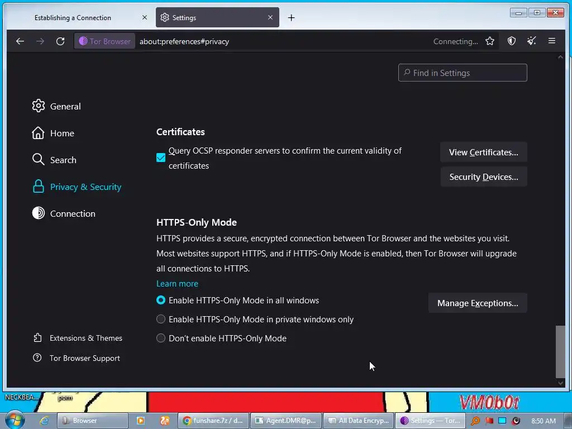This screenshot has height=429, width=572.
Task: Bookmark this page with the star
Action: (x=489, y=41)
